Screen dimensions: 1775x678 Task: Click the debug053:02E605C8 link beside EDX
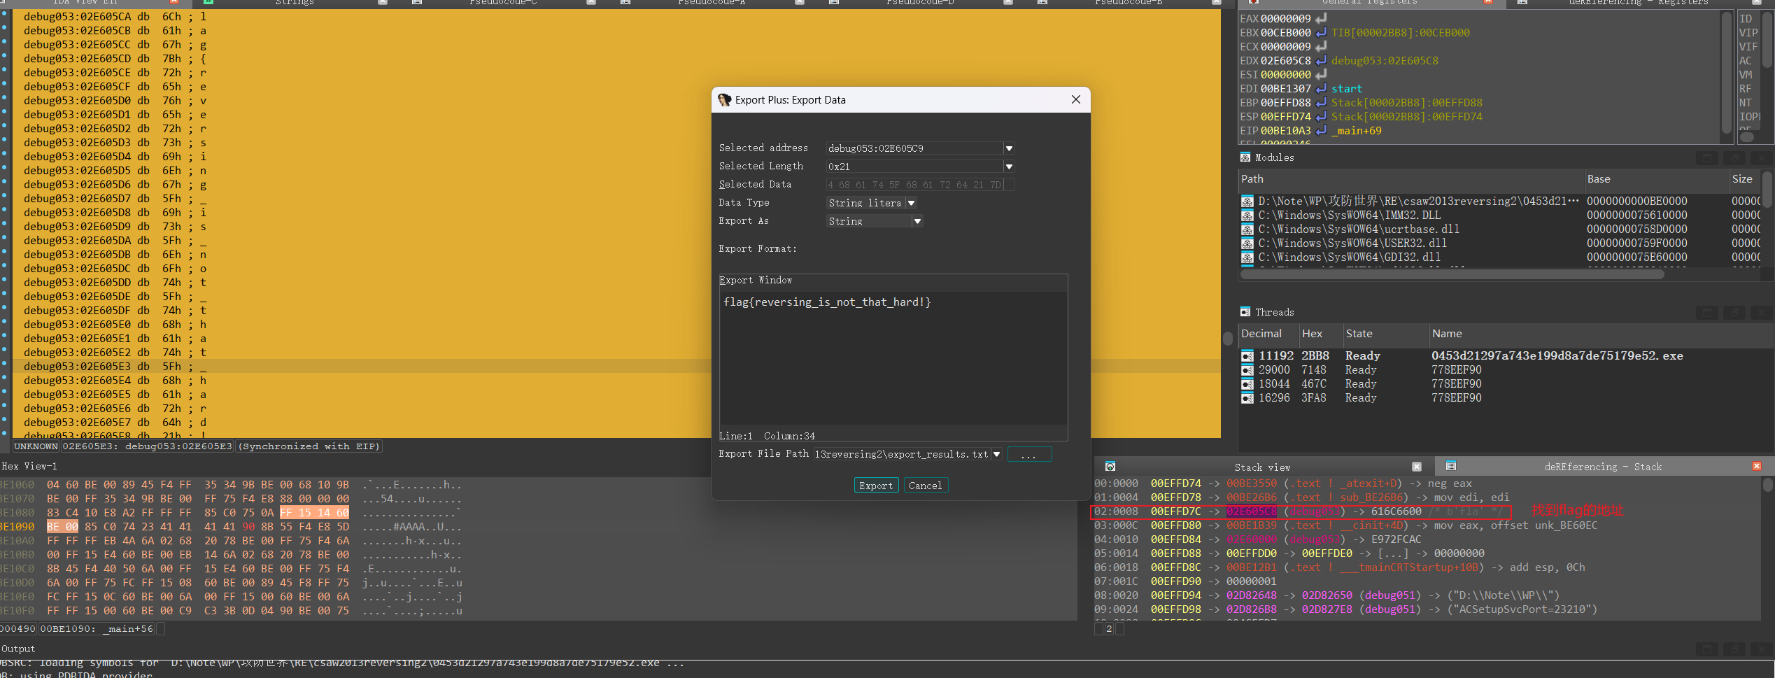1385,61
